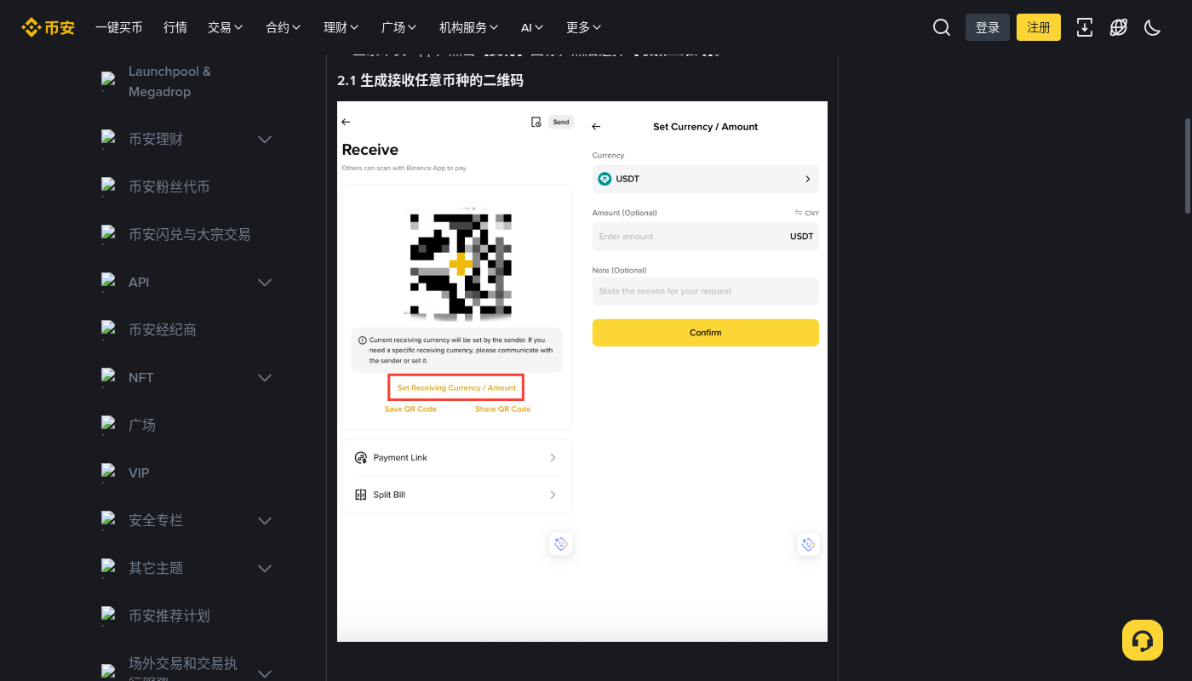Image resolution: width=1192 pixels, height=681 pixels.
Task: Click the 币安粉丝代币 sidebar icon
Action: click(108, 186)
